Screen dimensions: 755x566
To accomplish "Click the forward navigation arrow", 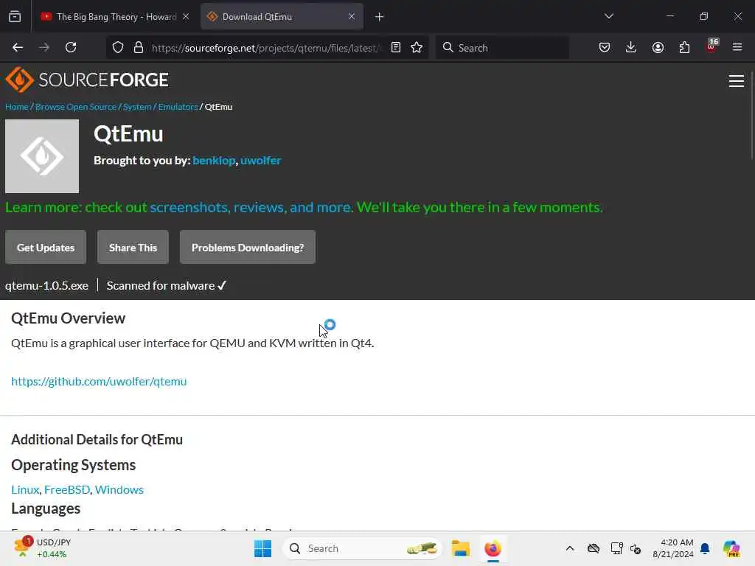I will tap(44, 47).
